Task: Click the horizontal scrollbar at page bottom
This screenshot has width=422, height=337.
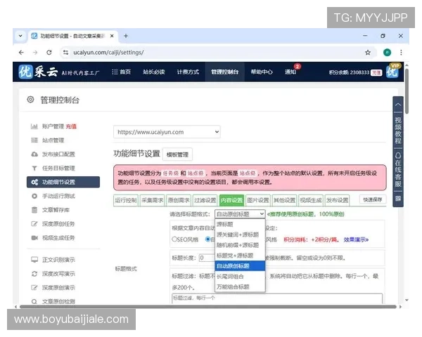Action: (x=208, y=307)
